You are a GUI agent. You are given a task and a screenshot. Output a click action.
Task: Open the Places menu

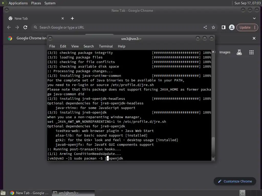tap(36, 3)
